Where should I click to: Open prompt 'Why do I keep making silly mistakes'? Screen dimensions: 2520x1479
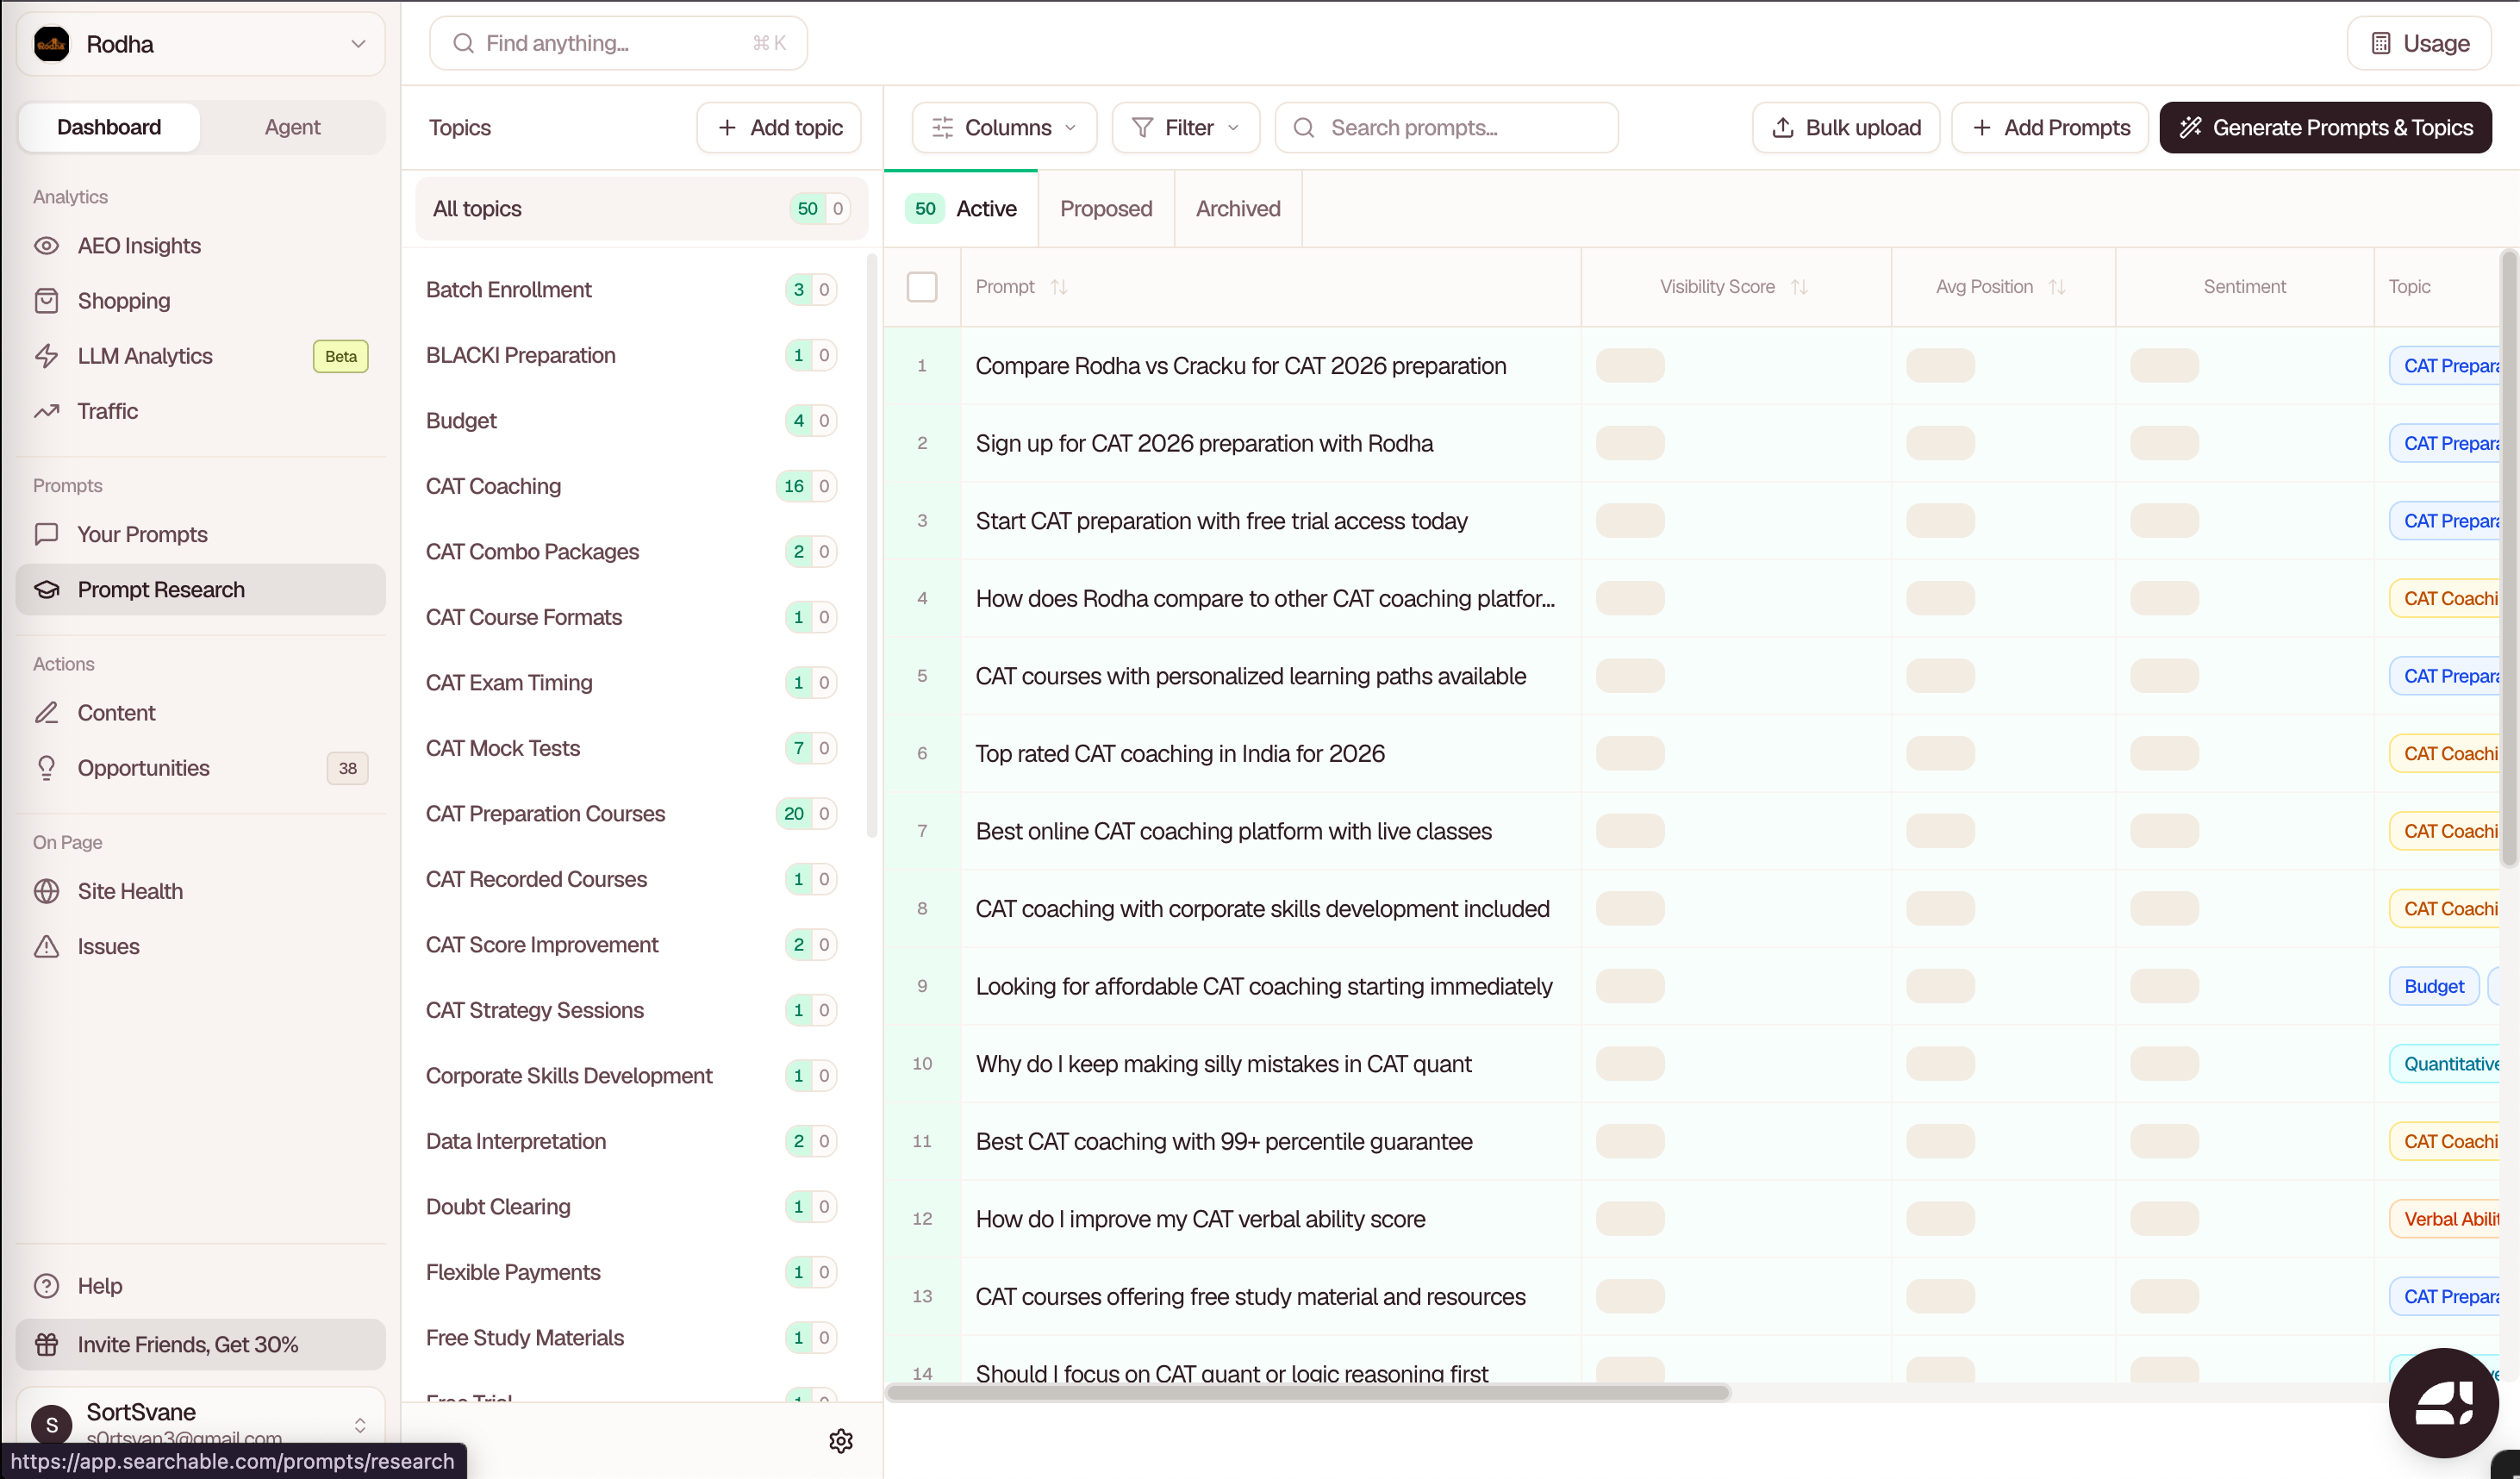[1223, 1064]
